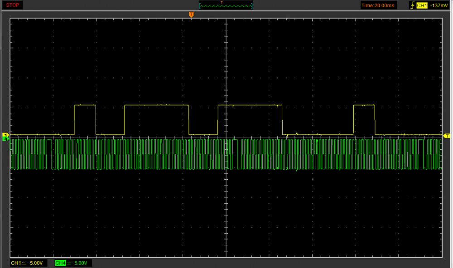453x268 pixels.
Task: Click the CH1 trigger source label
Action: [422, 5]
